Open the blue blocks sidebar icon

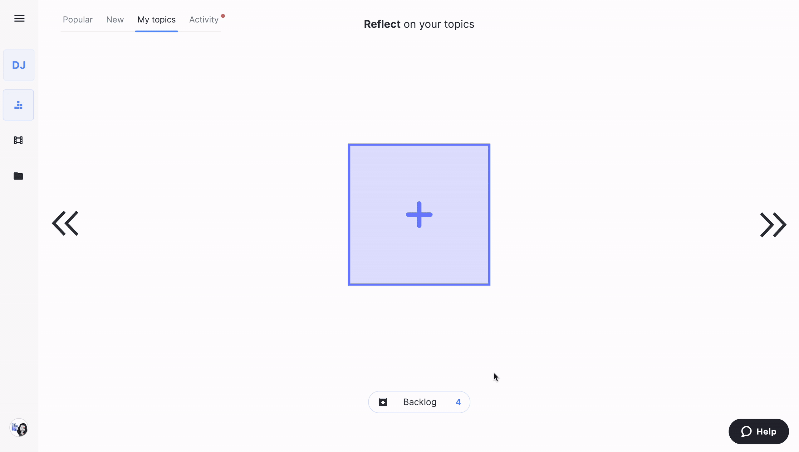18,105
